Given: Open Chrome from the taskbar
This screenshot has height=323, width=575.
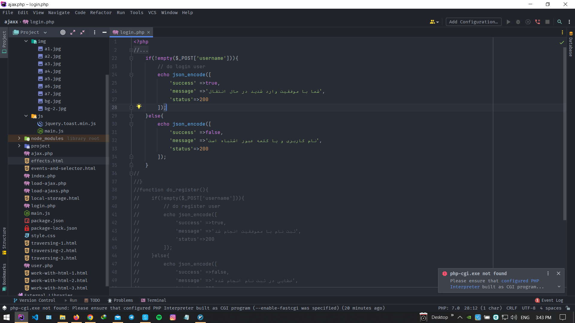Looking at the screenshot, I should pyautogui.click(x=90, y=317).
